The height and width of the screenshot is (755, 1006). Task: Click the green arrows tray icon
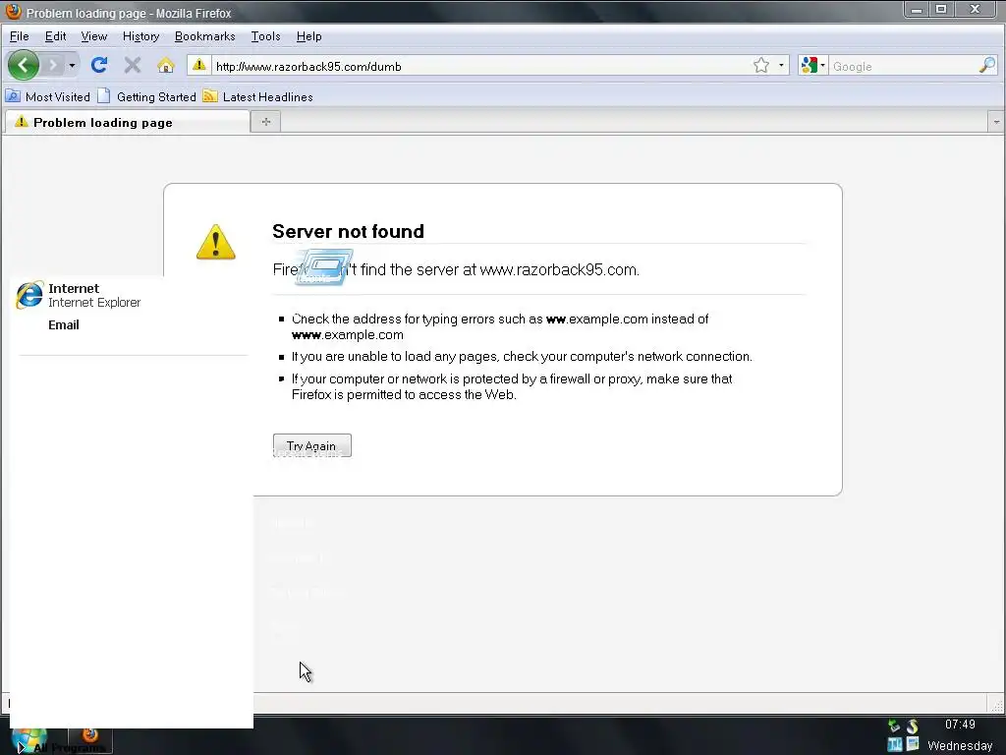pyautogui.click(x=894, y=726)
